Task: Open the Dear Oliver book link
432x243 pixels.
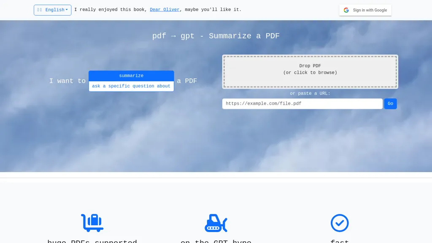Action: [x=165, y=10]
